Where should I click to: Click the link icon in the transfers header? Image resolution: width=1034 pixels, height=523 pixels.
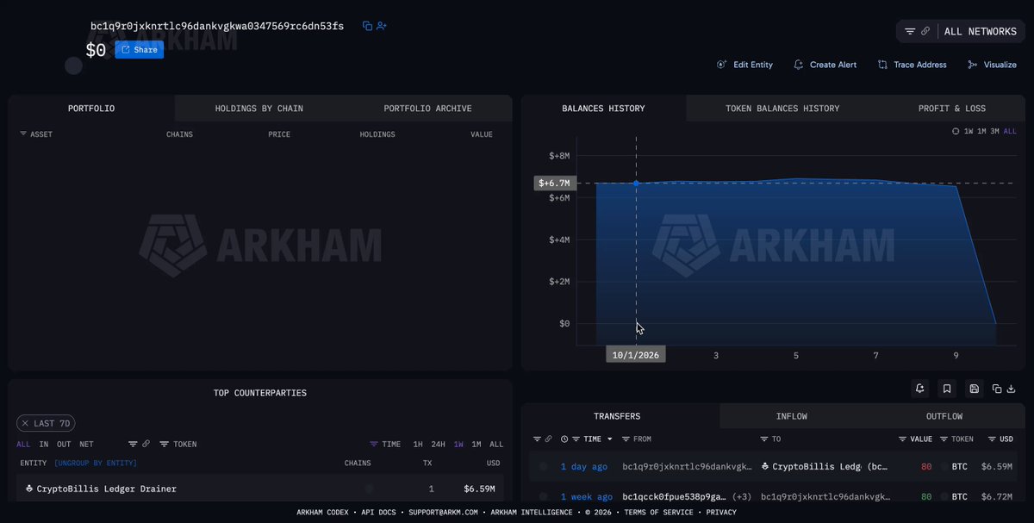[548, 439]
